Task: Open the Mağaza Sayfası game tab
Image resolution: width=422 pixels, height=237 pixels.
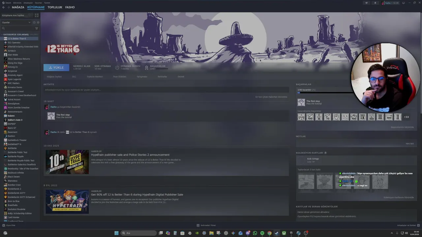Action: (x=54, y=77)
